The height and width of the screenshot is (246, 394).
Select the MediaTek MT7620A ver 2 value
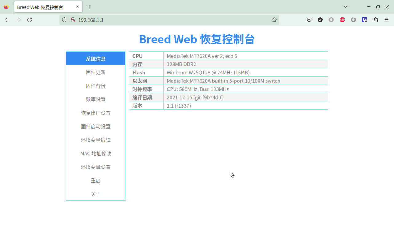(x=202, y=56)
